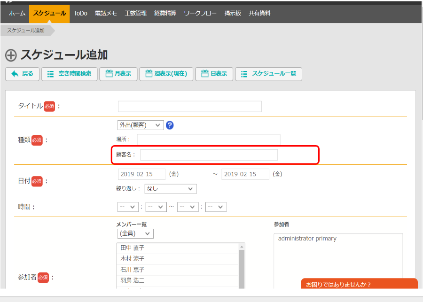Open the 種類 dropdown showing 外出(顧客)
The height and width of the screenshot is (302, 423).
pos(141,125)
